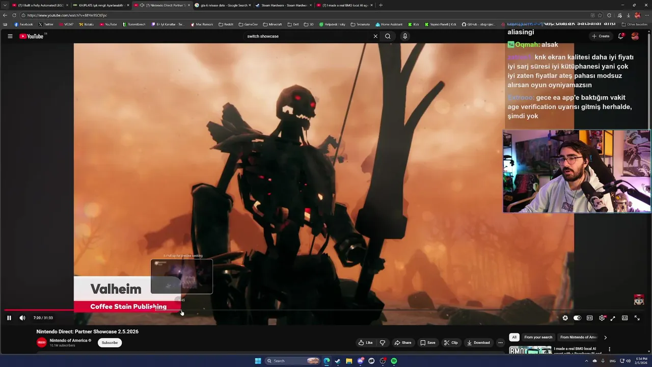This screenshot has height=367, width=652.
Task: Open the Kotaku bookmark
Action: tap(87, 24)
